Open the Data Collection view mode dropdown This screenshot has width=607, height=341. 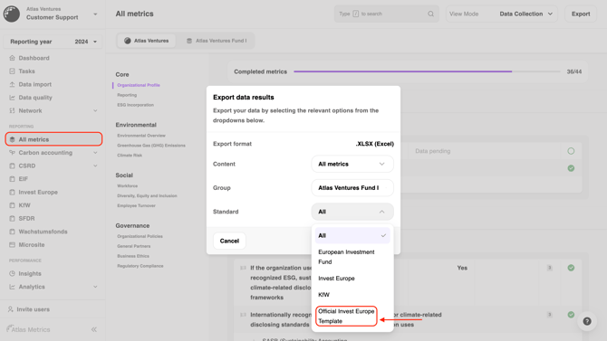pos(525,14)
